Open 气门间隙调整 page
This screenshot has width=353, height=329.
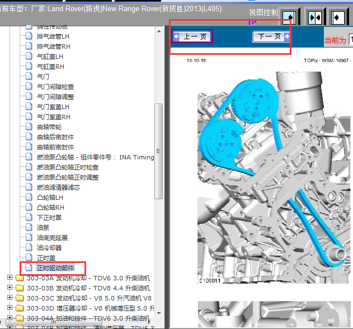(x=55, y=97)
